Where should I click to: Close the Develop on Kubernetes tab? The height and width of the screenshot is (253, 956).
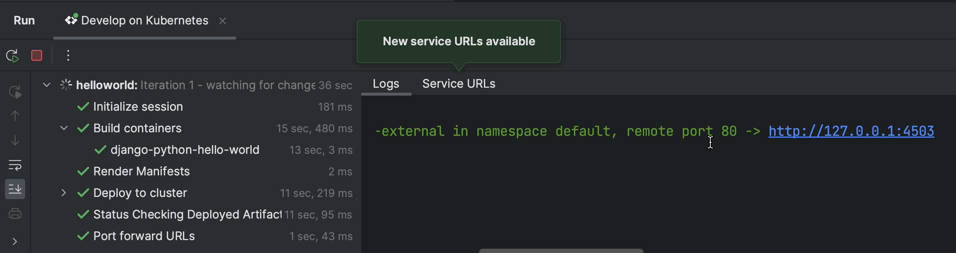[x=223, y=21]
